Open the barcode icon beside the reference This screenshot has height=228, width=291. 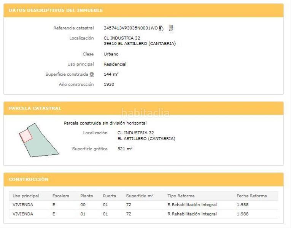click(x=171, y=28)
